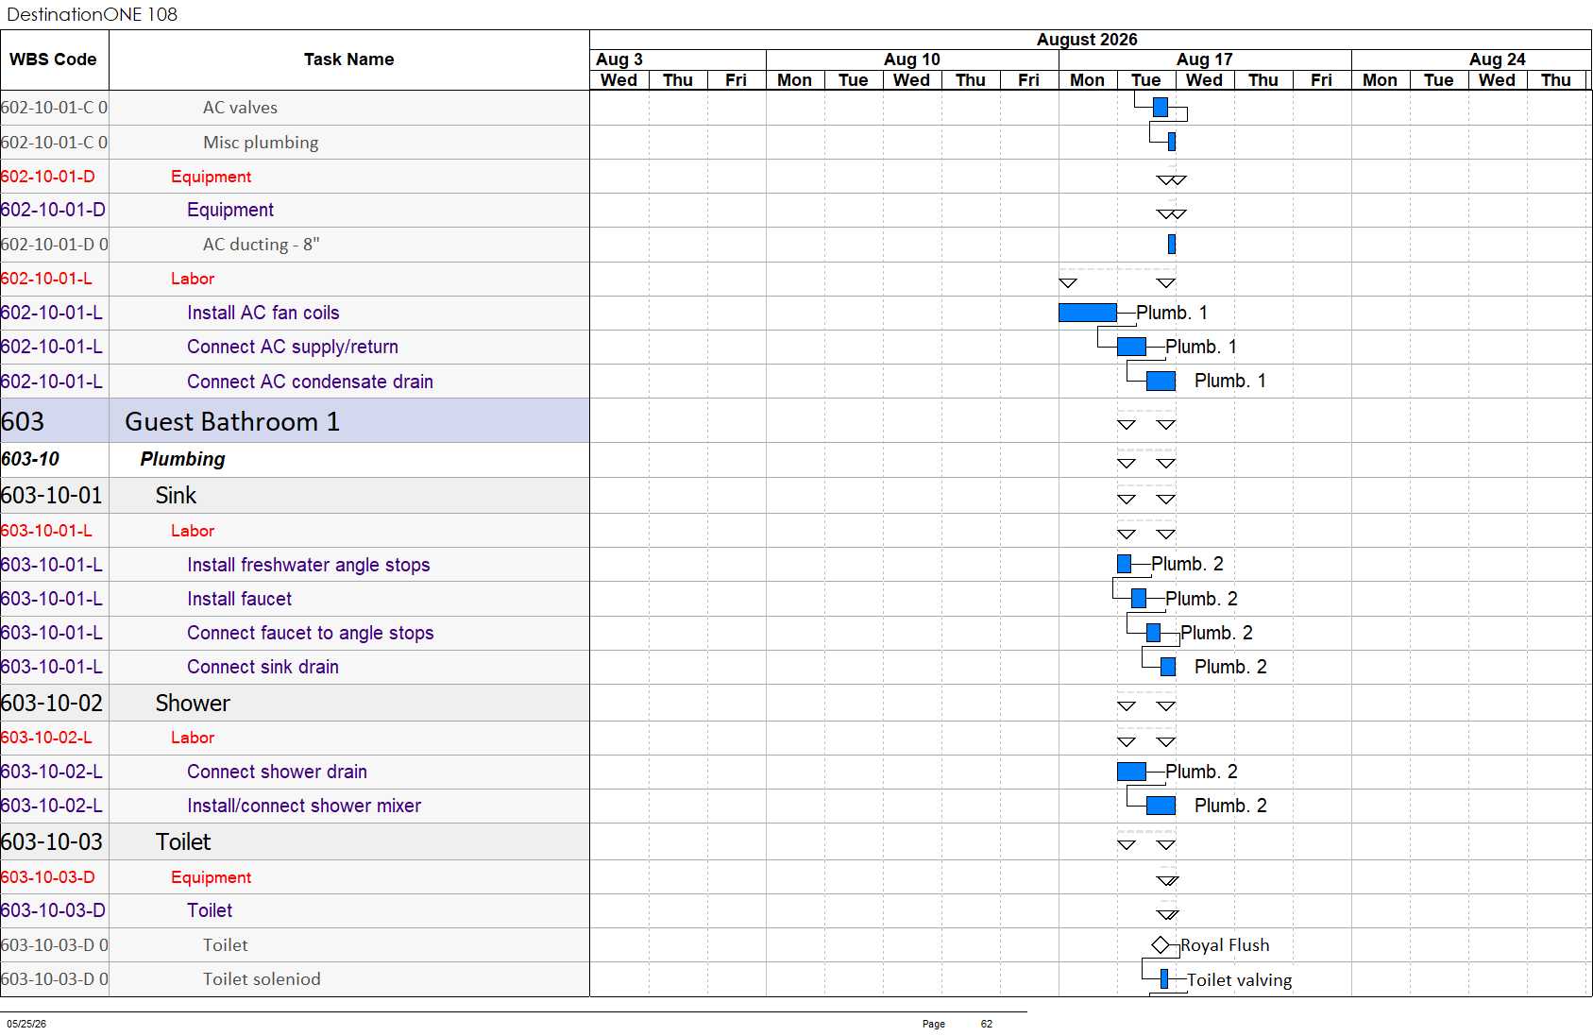
Task: Select the Connect shower drain Gantt bar
Action: [x=1131, y=772]
